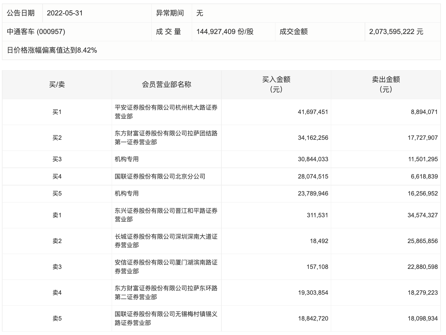The width and height of the screenshot is (446, 335).
Task: Click the 8.42% price deviation notice text
Action: [52, 50]
